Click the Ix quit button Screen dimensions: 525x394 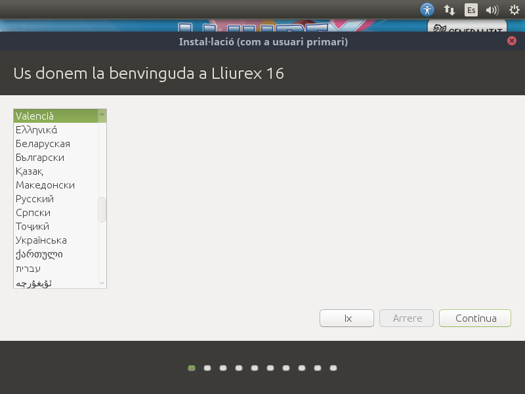pos(346,318)
